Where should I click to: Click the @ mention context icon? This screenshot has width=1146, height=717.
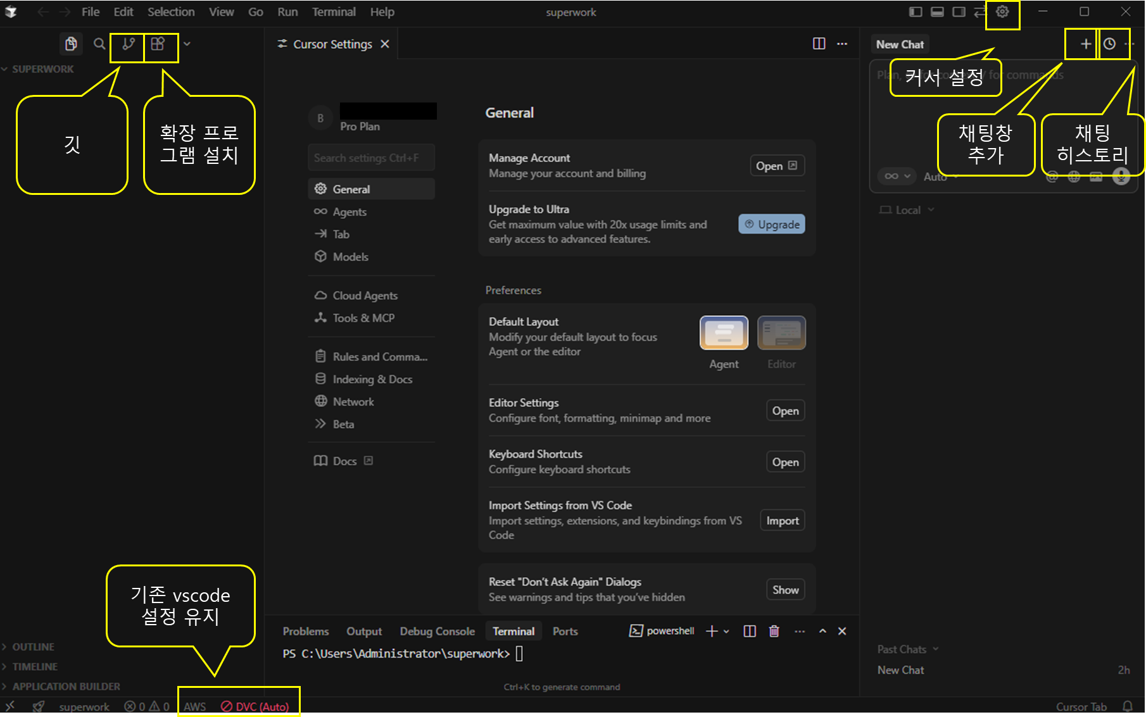click(x=1052, y=177)
